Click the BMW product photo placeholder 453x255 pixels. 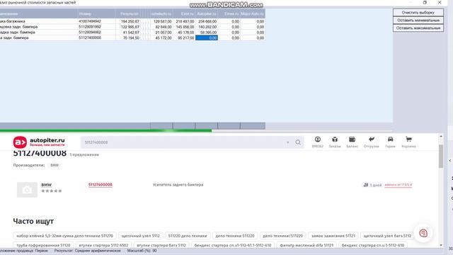pos(27,190)
